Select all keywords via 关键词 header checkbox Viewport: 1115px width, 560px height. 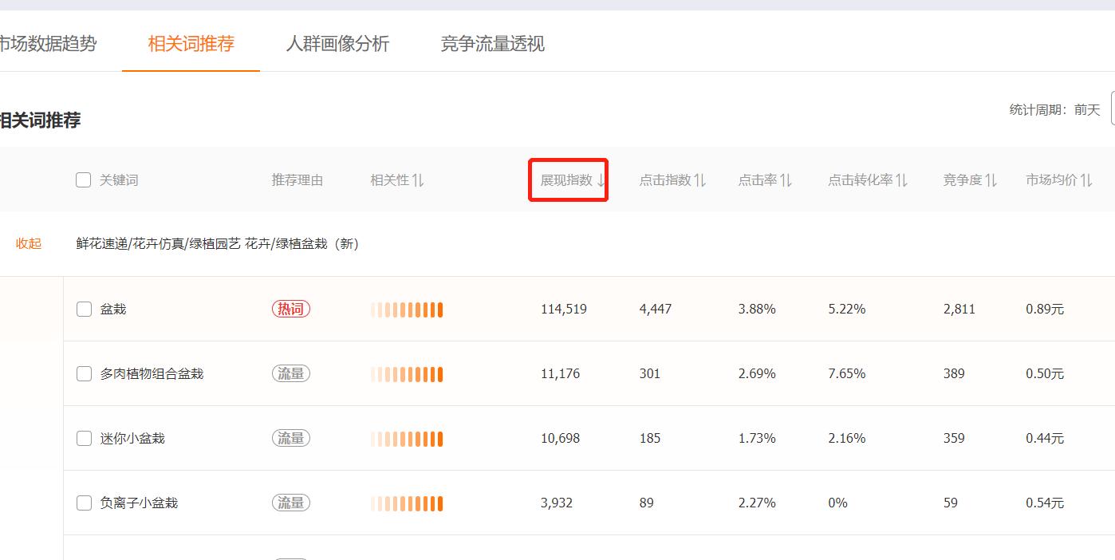tap(83, 179)
